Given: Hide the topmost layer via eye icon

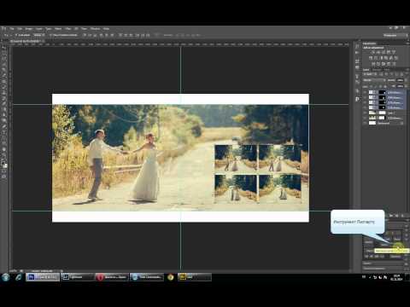Looking at the screenshot, I should [x=365, y=92].
